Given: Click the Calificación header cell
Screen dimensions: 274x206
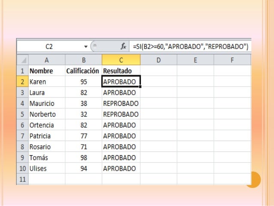Looking at the screenshot, I should (x=83, y=71).
